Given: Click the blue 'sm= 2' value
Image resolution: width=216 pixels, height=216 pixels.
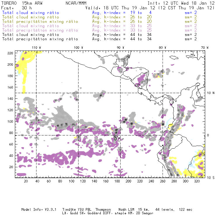Looking at the screenshot, I should (191, 13).
